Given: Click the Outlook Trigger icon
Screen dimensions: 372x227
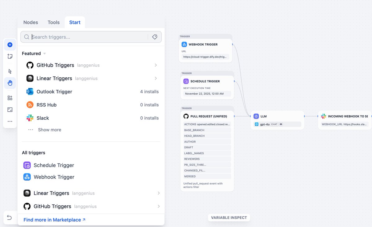Looking at the screenshot, I should pos(30,92).
